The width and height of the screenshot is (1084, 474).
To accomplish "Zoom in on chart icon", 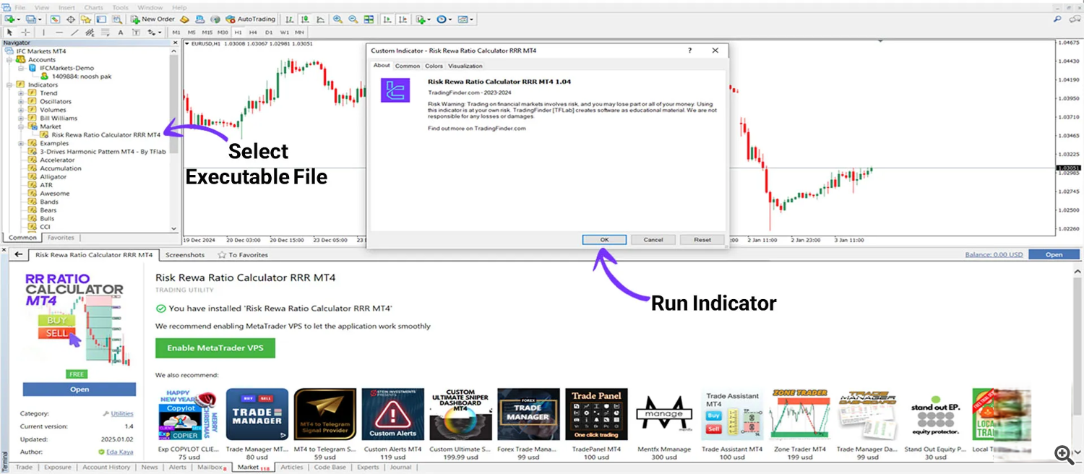I will 337,20.
